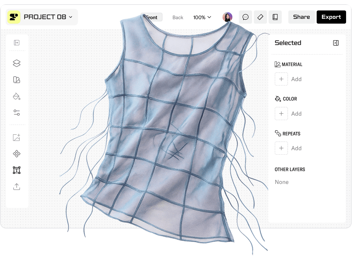352x262 pixels.
Task: Open the 100% zoom level dropdown
Action: click(202, 17)
